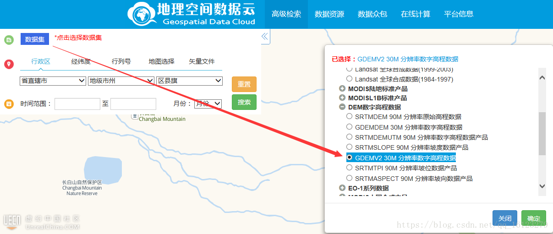Click the Changbai Mountain Nature Reserve map label
Screen dimensions: 553x234
(x=82, y=188)
